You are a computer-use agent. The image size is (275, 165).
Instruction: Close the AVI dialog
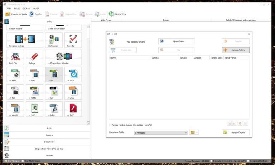tap(249, 34)
